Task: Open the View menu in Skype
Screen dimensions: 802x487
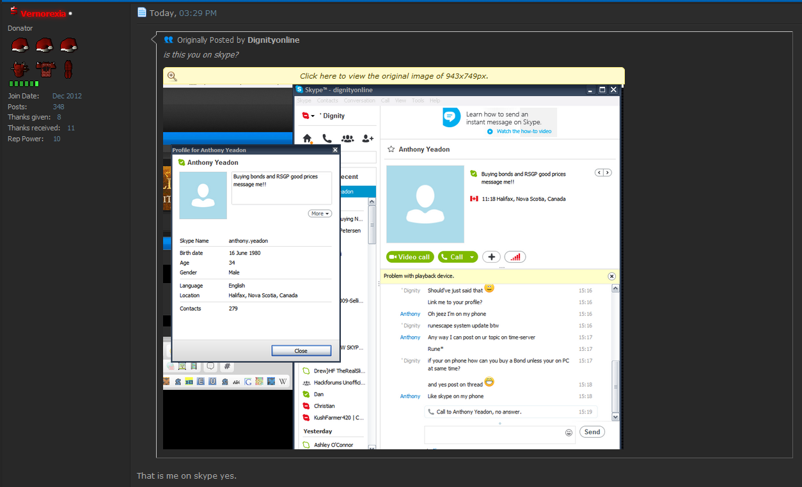Action: click(400, 100)
